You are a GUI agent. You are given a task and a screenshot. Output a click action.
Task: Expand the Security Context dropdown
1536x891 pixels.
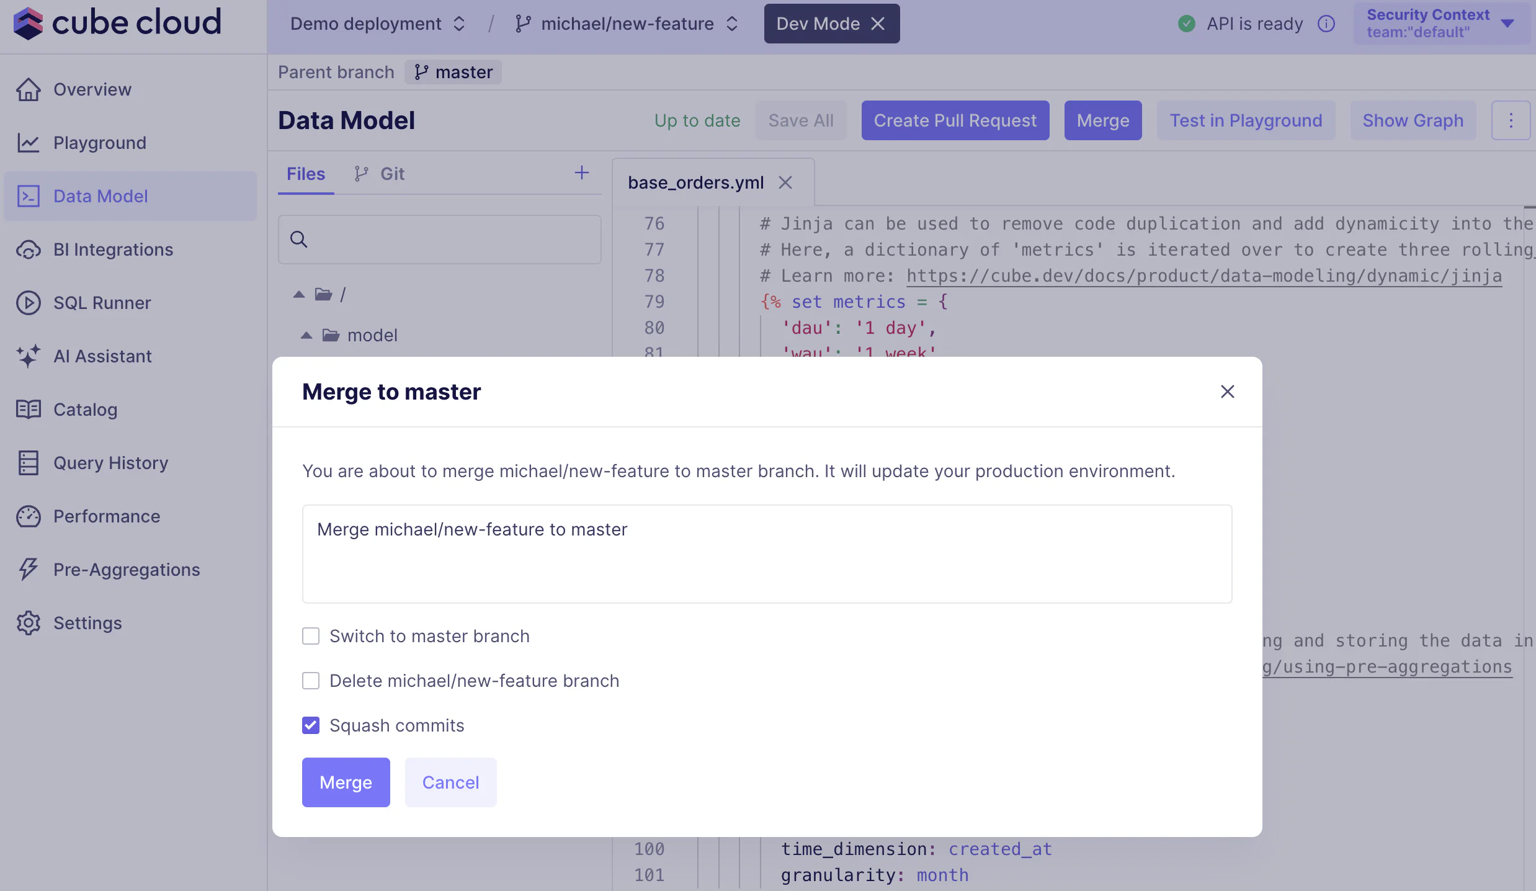click(x=1441, y=24)
